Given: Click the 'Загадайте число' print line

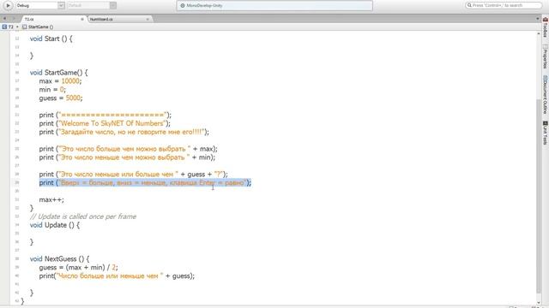Looking at the screenshot, I should pos(124,132).
